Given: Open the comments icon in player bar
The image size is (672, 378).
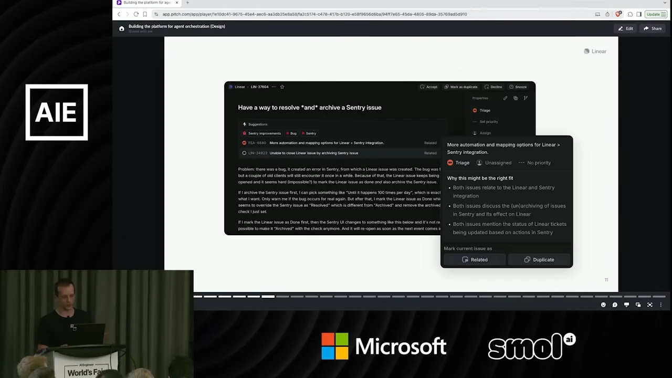Looking at the screenshot, I should tap(615, 304).
